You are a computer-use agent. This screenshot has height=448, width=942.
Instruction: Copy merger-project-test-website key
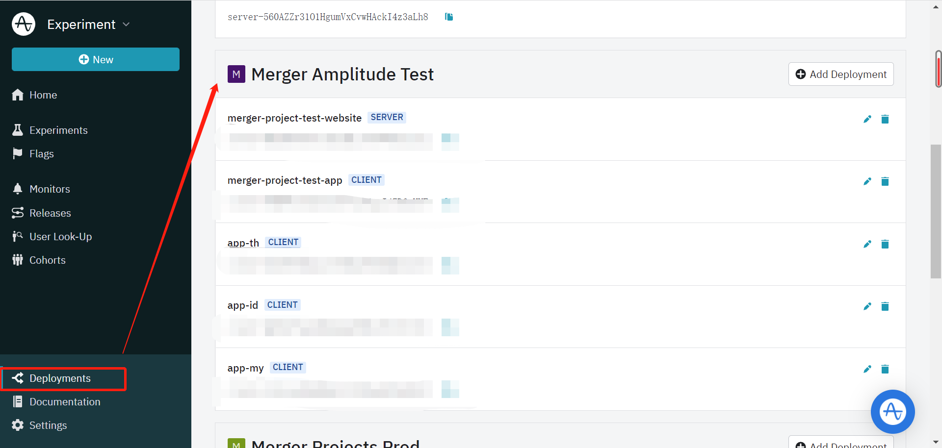tap(450, 142)
